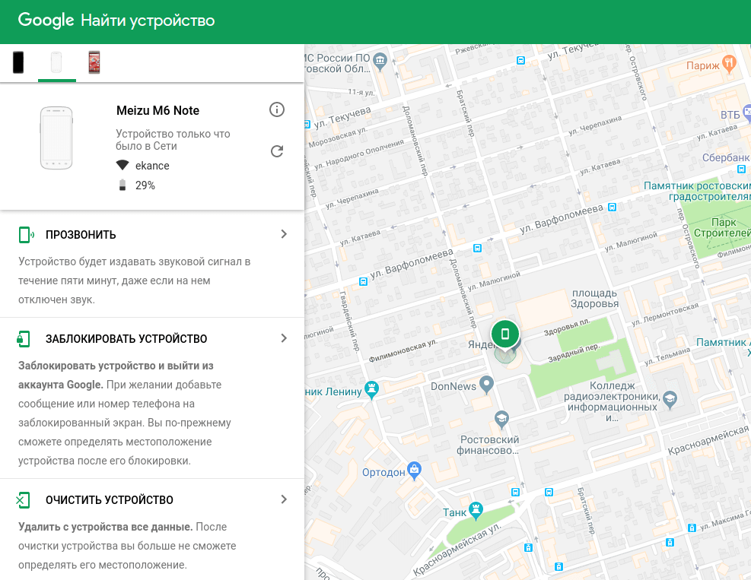The width and height of the screenshot is (751, 580).
Task: Click the Сбербанк map label
Action: click(x=726, y=157)
